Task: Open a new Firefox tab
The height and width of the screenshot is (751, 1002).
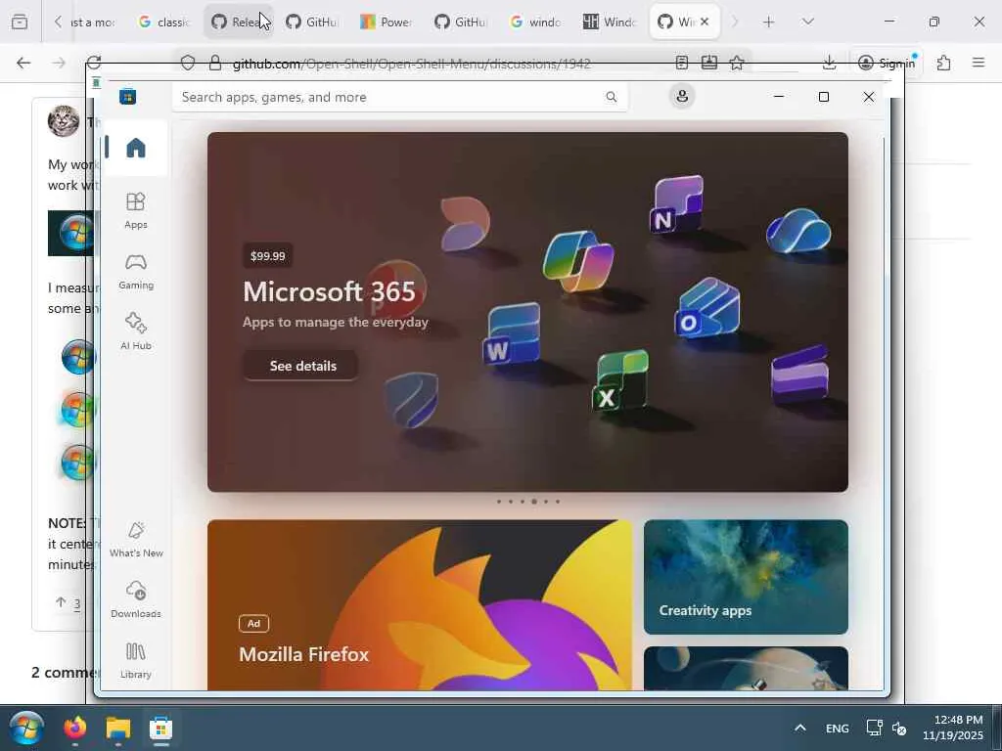Action: pos(769,22)
